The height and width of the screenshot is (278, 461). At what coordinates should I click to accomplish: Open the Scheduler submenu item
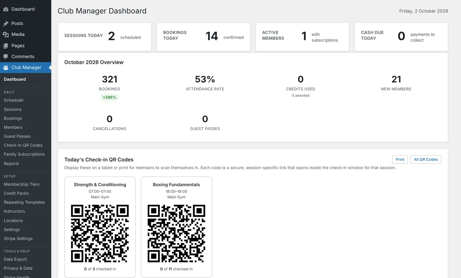pyautogui.click(x=14, y=100)
